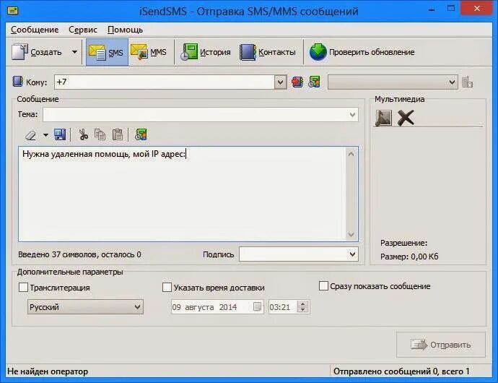Maximize the iSendSMS window
The image size is (498, 383).
point(450,9)
